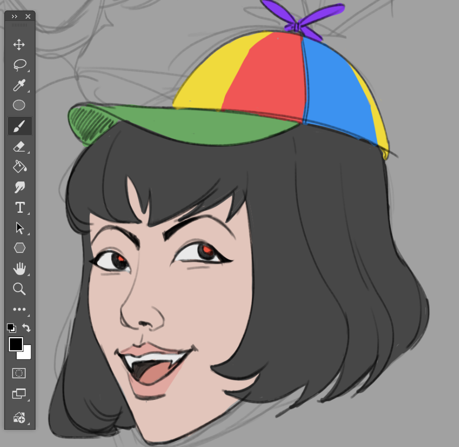Select the Lasso tool

click(x=20, y=65)
